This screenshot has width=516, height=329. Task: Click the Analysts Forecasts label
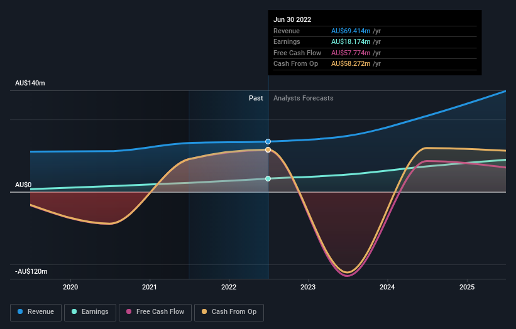pos(304,98)
